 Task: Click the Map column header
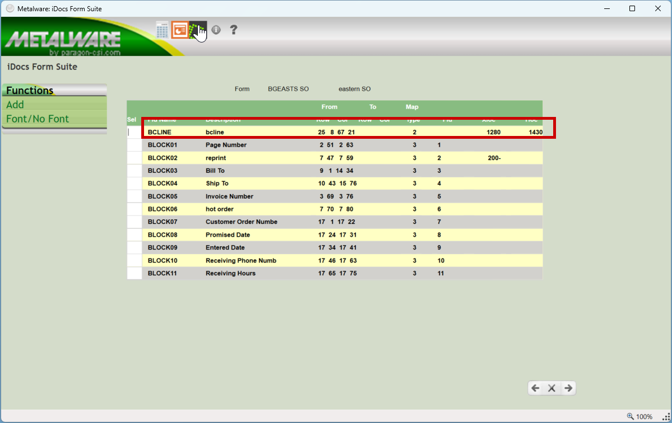(412, 107)
